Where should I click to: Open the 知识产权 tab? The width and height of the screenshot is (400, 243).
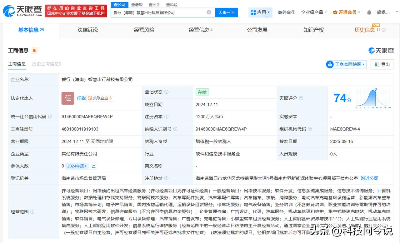(x=313, y=30)
